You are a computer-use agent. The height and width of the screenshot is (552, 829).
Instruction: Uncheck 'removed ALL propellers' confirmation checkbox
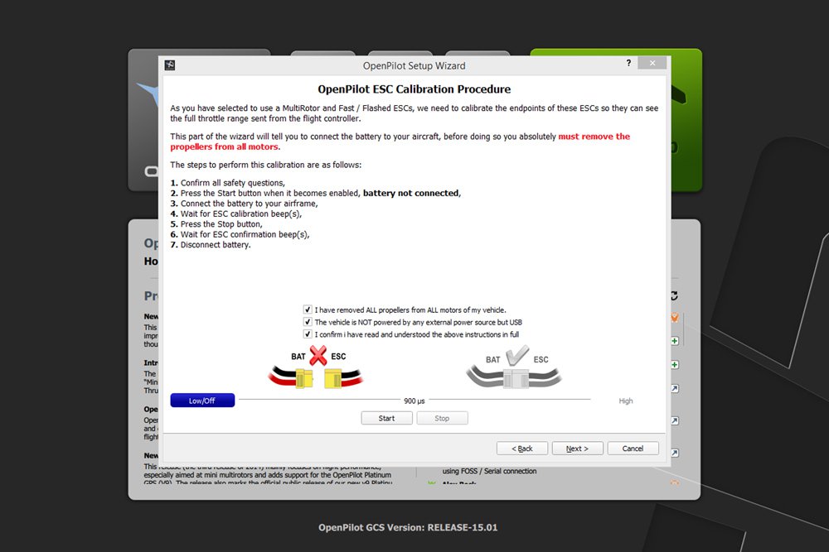coord(308,310)
